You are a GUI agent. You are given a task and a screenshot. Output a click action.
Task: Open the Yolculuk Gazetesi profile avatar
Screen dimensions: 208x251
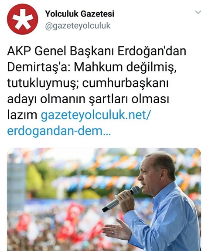22,19
